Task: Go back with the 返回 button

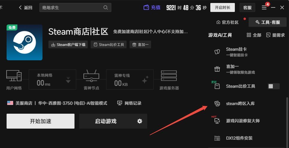Action: click(26, 7)
